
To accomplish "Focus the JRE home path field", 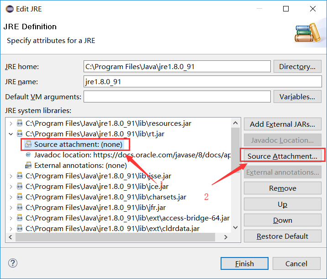I will point(177,67).
